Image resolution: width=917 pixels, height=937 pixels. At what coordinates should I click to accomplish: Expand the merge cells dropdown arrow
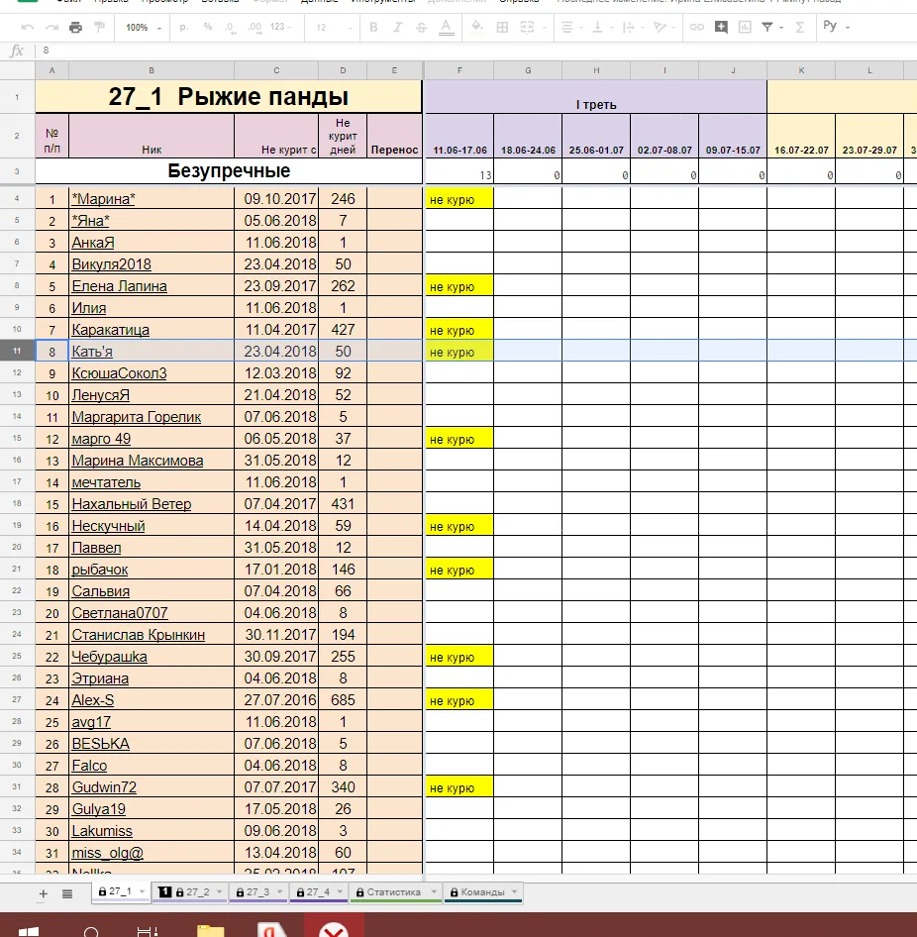click(x=545, y=28)
